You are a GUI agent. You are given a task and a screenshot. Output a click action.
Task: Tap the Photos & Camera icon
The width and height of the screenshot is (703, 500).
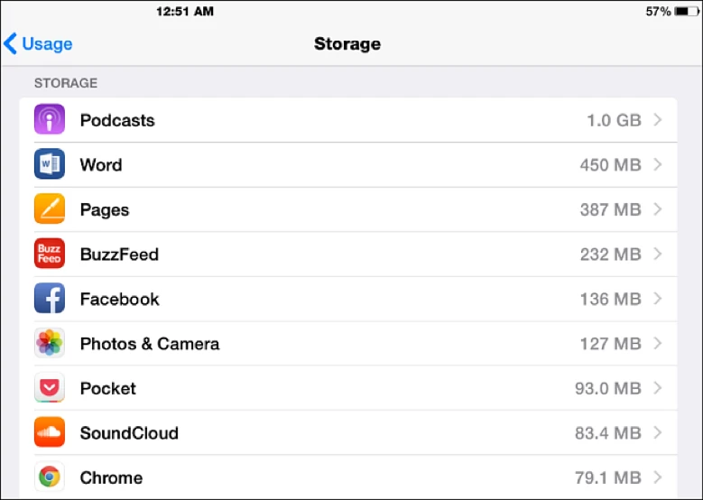coord(50,344)
